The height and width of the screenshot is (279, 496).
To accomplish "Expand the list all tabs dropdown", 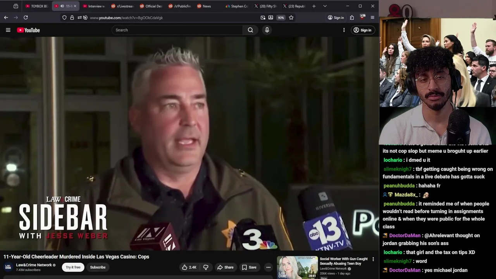I will [x=325, y=6].
